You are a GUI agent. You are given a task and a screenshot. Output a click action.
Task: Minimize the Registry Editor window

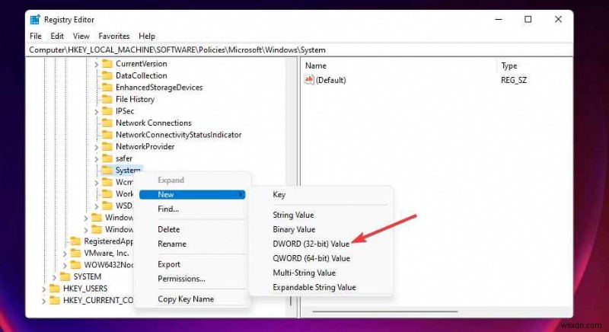pyautogui.click(x=499, y=19)
